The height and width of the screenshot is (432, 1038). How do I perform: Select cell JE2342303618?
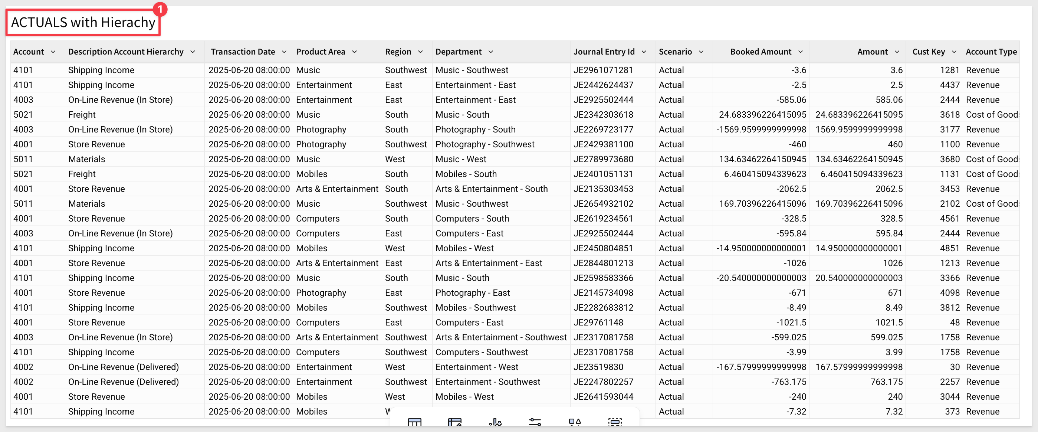[x=603, y=115]
